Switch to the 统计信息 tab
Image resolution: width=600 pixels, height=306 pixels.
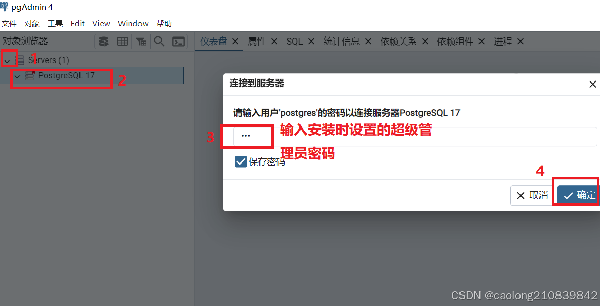[x=342, y=42]
